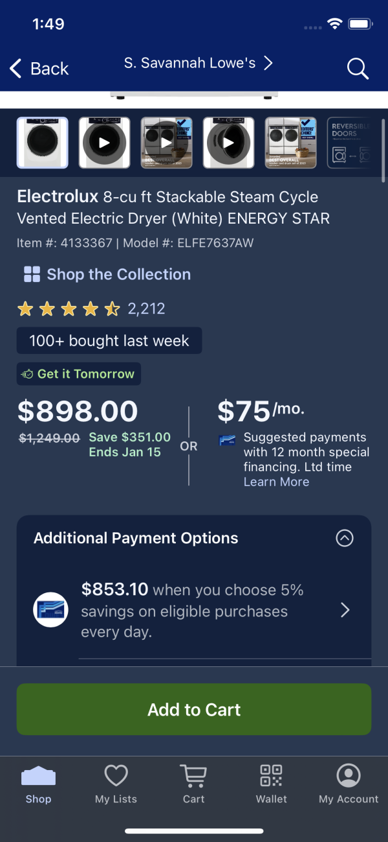Open My Lists heart icon
The height and width of the screenshot is (842, 388).
(x=116, y=775)
